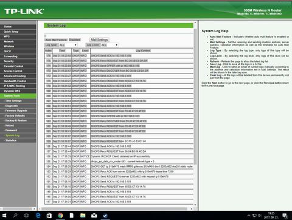This screenshot has width=292, height=220.
Task: Click the TP-LINK logo
Action: 24,12
